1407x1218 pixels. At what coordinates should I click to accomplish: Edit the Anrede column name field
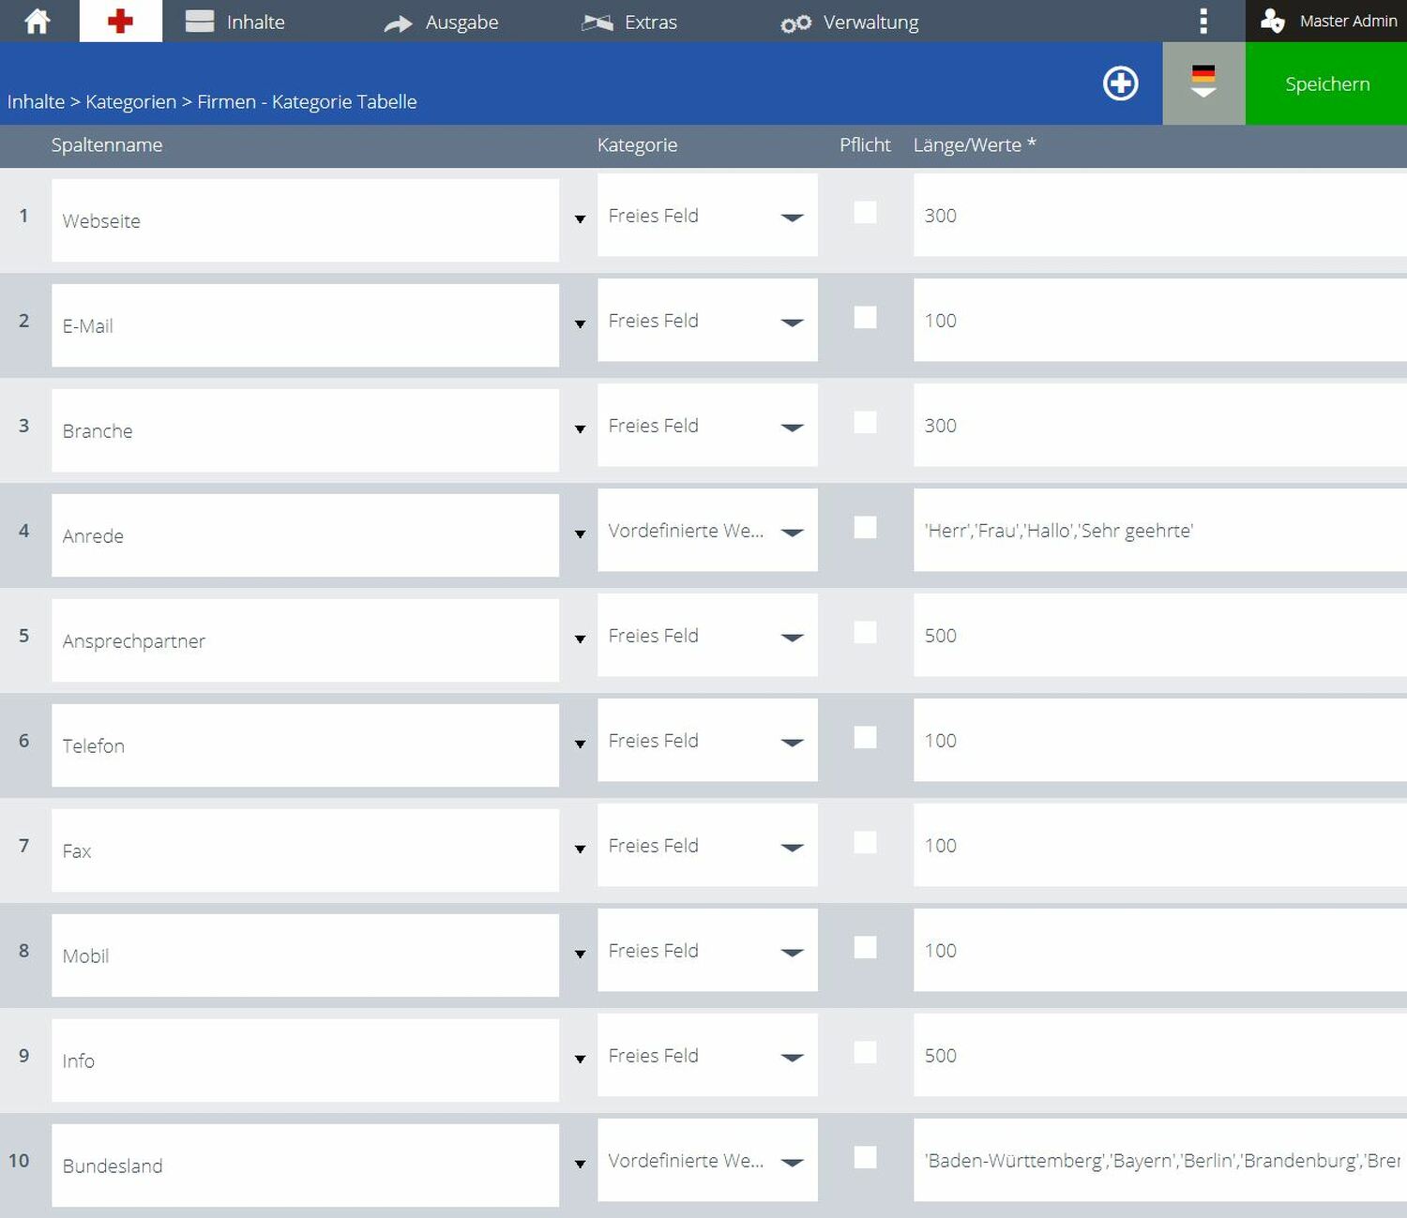[305, 535]
